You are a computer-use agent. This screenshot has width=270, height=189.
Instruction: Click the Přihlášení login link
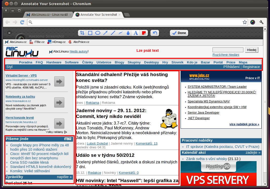[232, 67]
